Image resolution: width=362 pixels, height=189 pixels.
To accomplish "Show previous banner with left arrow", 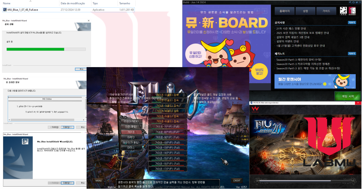I will [x=257, y=11].
